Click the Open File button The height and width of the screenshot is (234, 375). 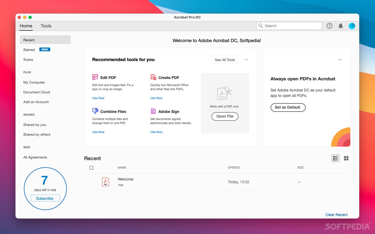pos(225,116)
